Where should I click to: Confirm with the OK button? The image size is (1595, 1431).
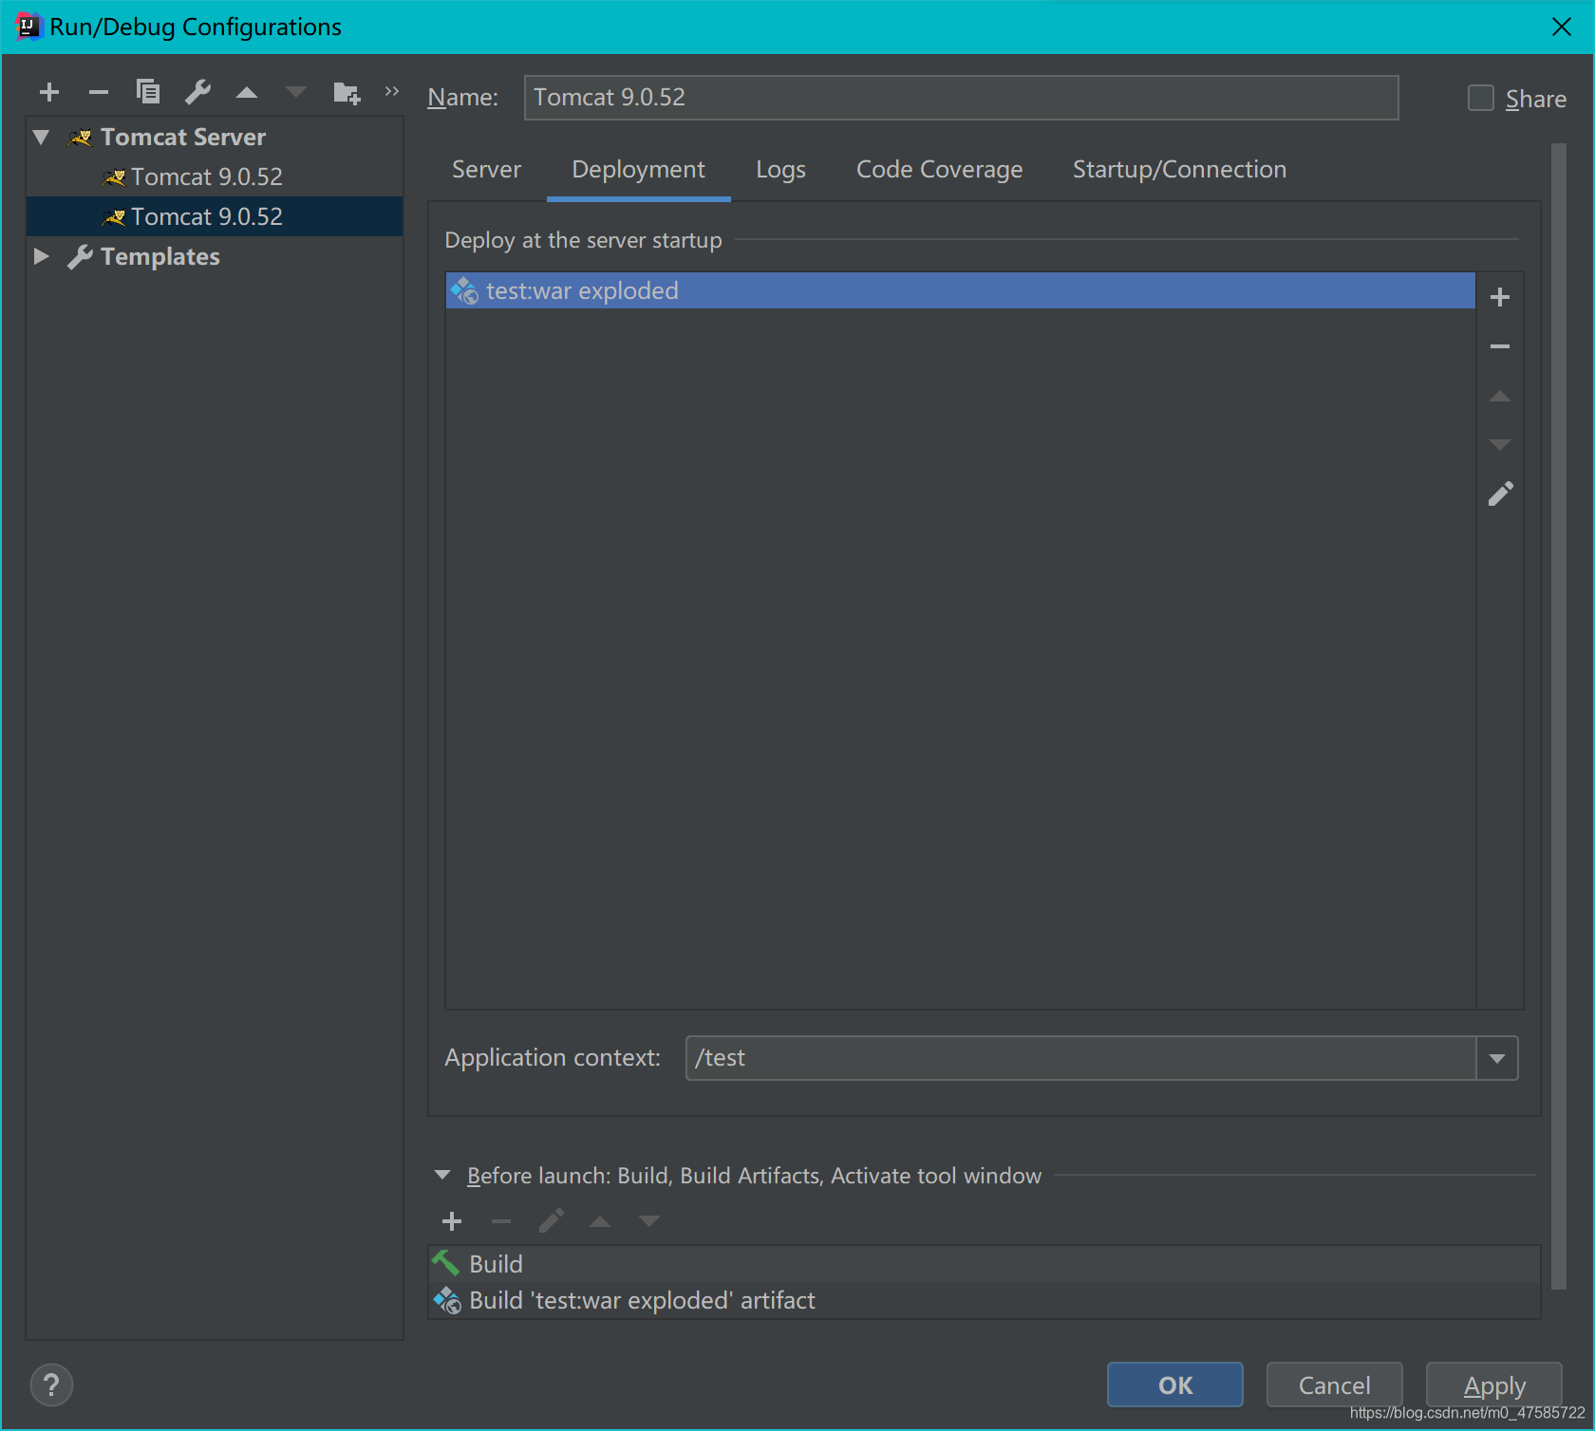point(1175,1385)
